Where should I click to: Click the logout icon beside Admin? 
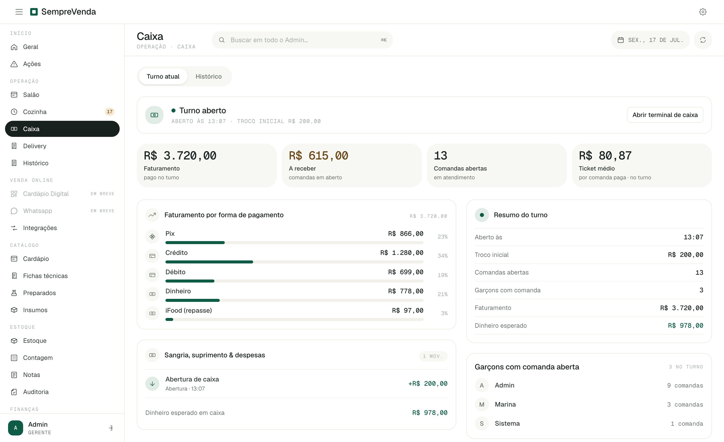tap(111, 428)
